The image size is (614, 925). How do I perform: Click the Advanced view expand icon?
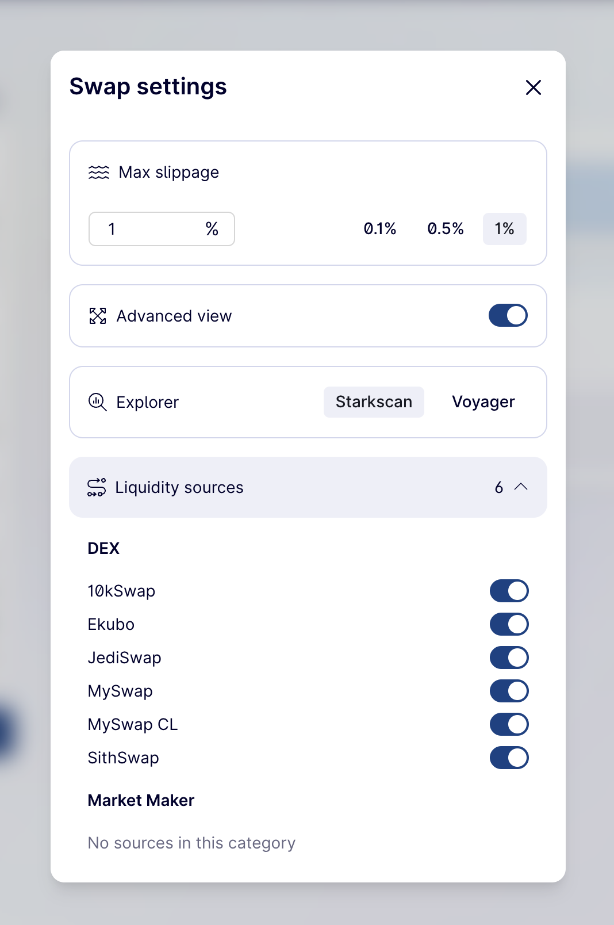[x=98, y=316]
